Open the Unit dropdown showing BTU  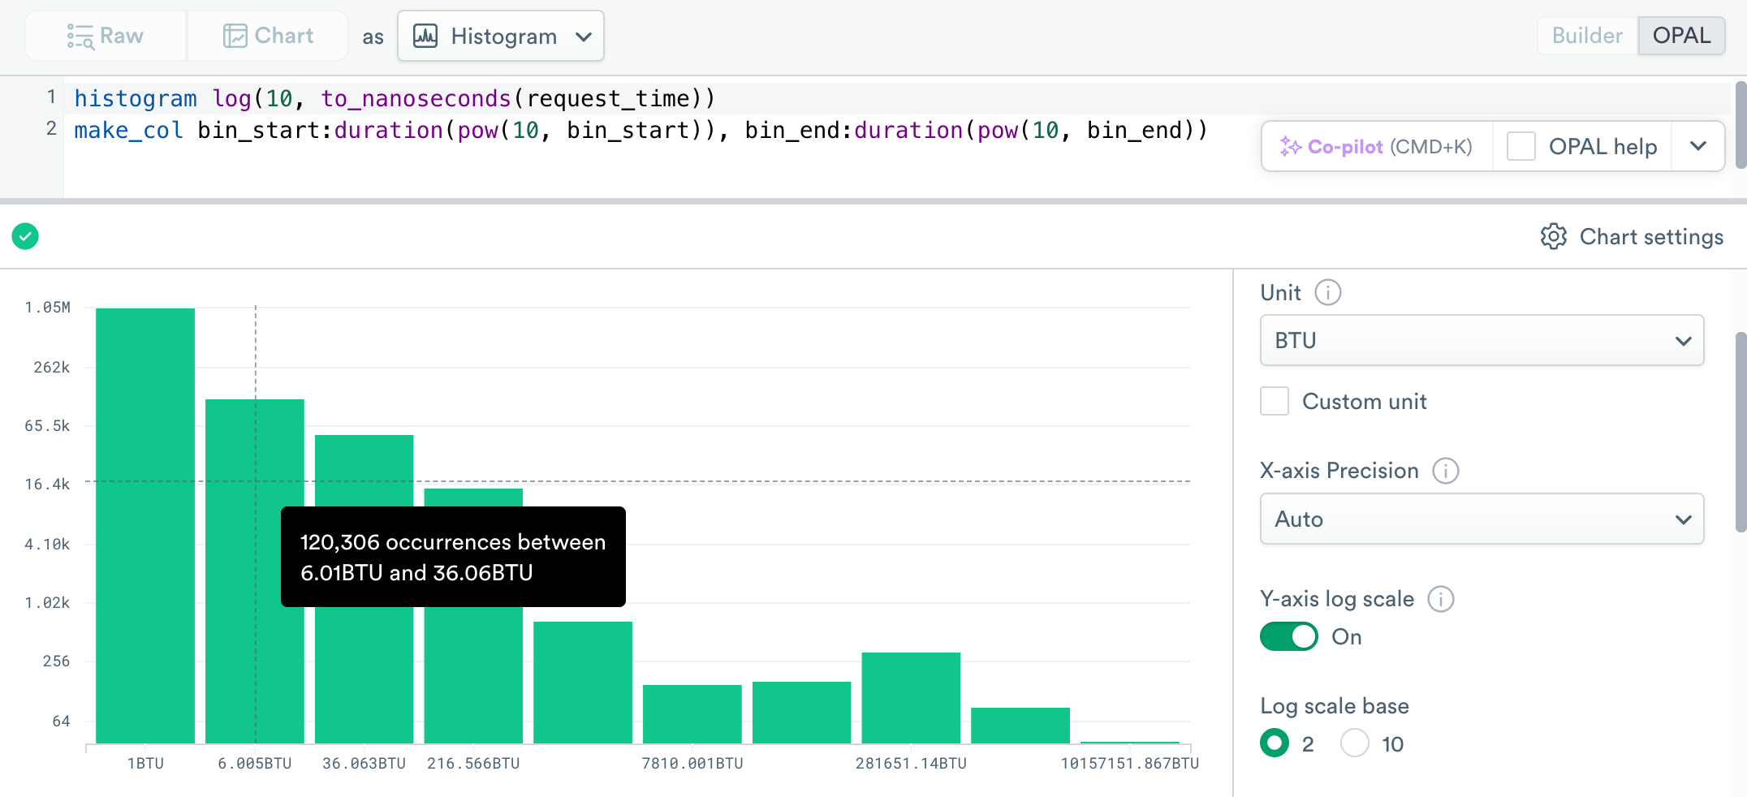pyautogui.click(x=1482, y=340)
